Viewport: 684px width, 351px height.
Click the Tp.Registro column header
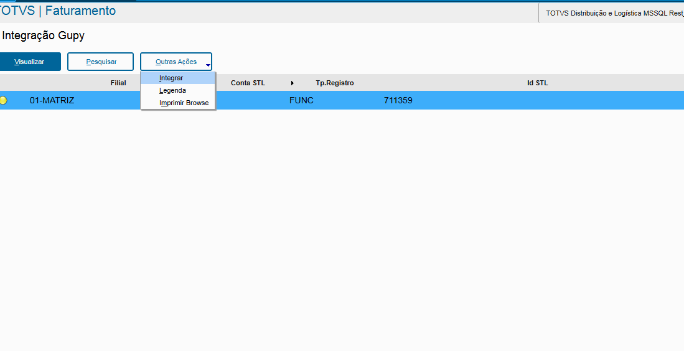click(335, 83)
